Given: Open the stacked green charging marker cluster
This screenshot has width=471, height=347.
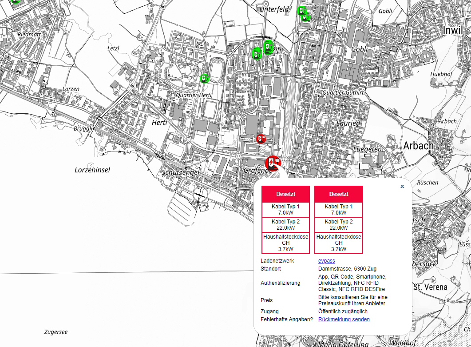Looking at the screenshot, I should coord(268,46).
